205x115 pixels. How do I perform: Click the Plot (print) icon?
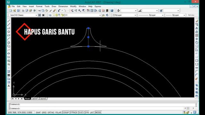click(23, 11)
